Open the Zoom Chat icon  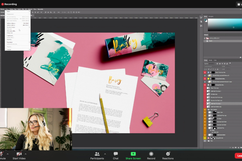pos(116,154)
